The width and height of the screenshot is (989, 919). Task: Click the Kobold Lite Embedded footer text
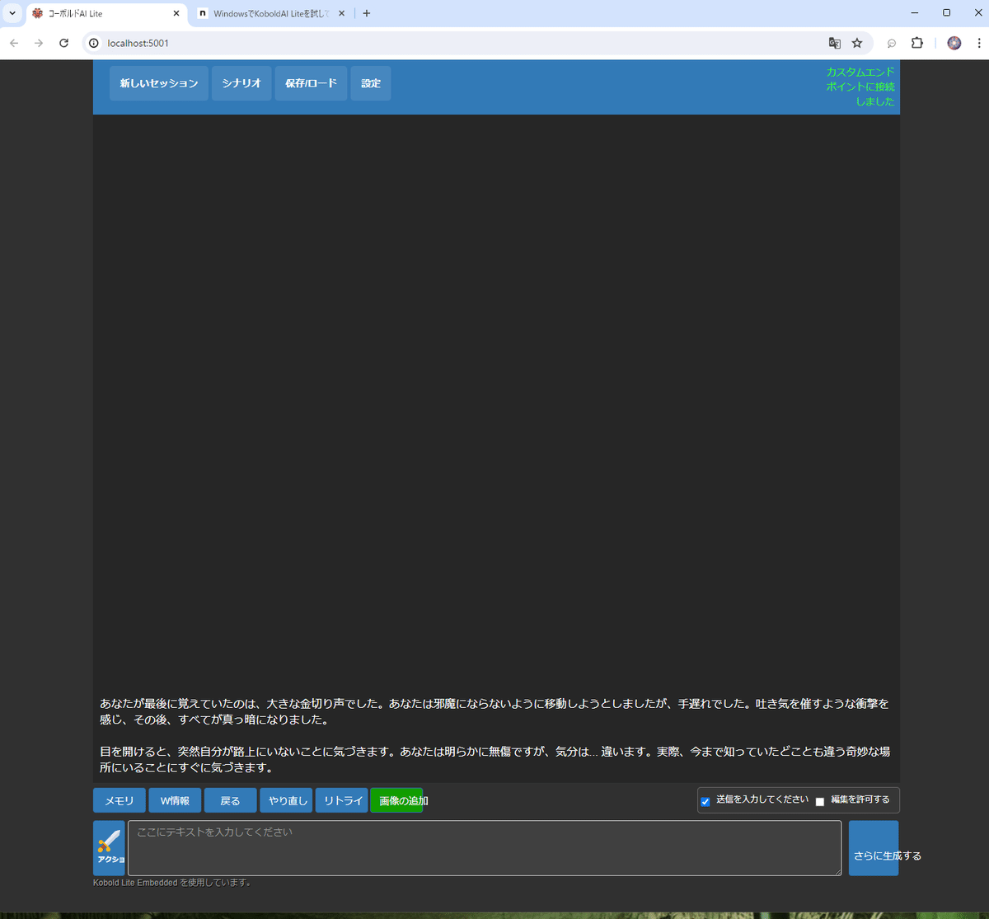(x=172, y=882)
